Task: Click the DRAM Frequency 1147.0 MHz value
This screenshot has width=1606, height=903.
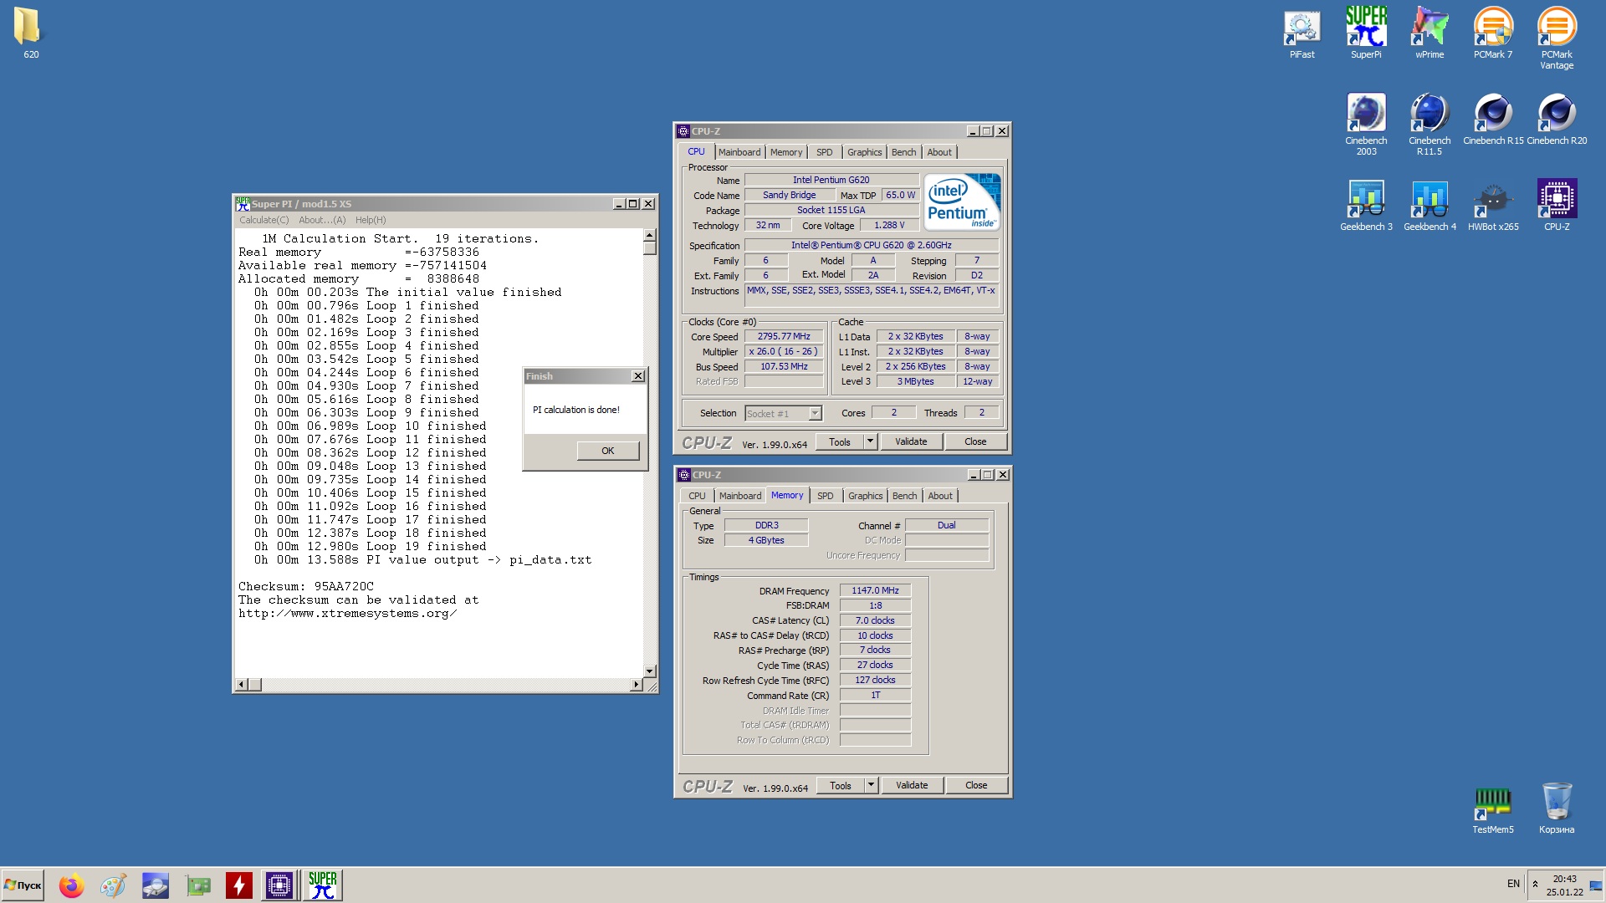Action: [x=875, y=591]
